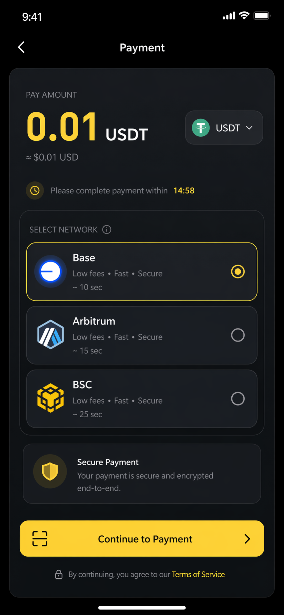
Task: Click the Arbitrum hexagon logo
Action: [50, 335]
